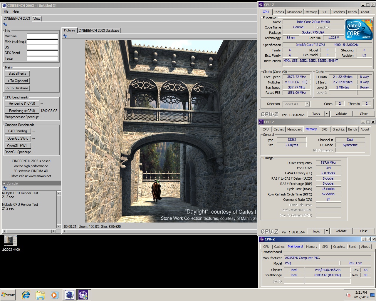Viewport: 376px width, 301px height.
Task: Click the Intel Core 2 Duo logo
Action: pyautogui.click(x=359, y=30)
